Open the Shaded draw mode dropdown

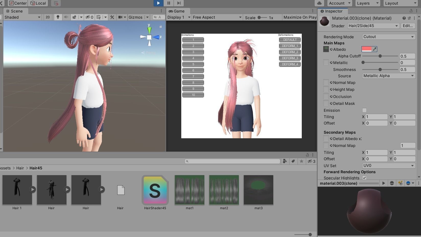[x=22, y=17]
